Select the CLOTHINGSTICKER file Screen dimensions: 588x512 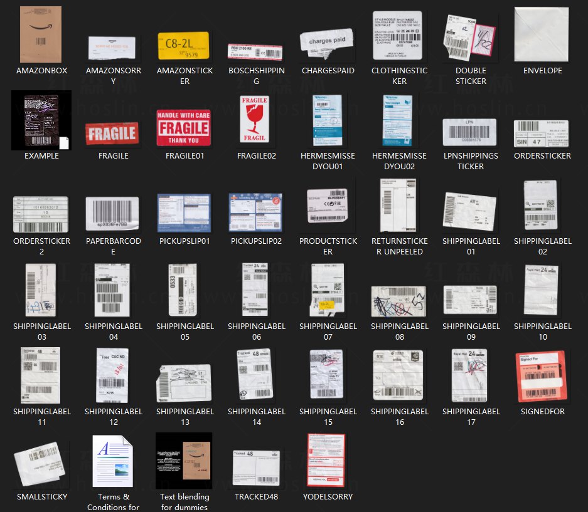[x=397, y=35]
